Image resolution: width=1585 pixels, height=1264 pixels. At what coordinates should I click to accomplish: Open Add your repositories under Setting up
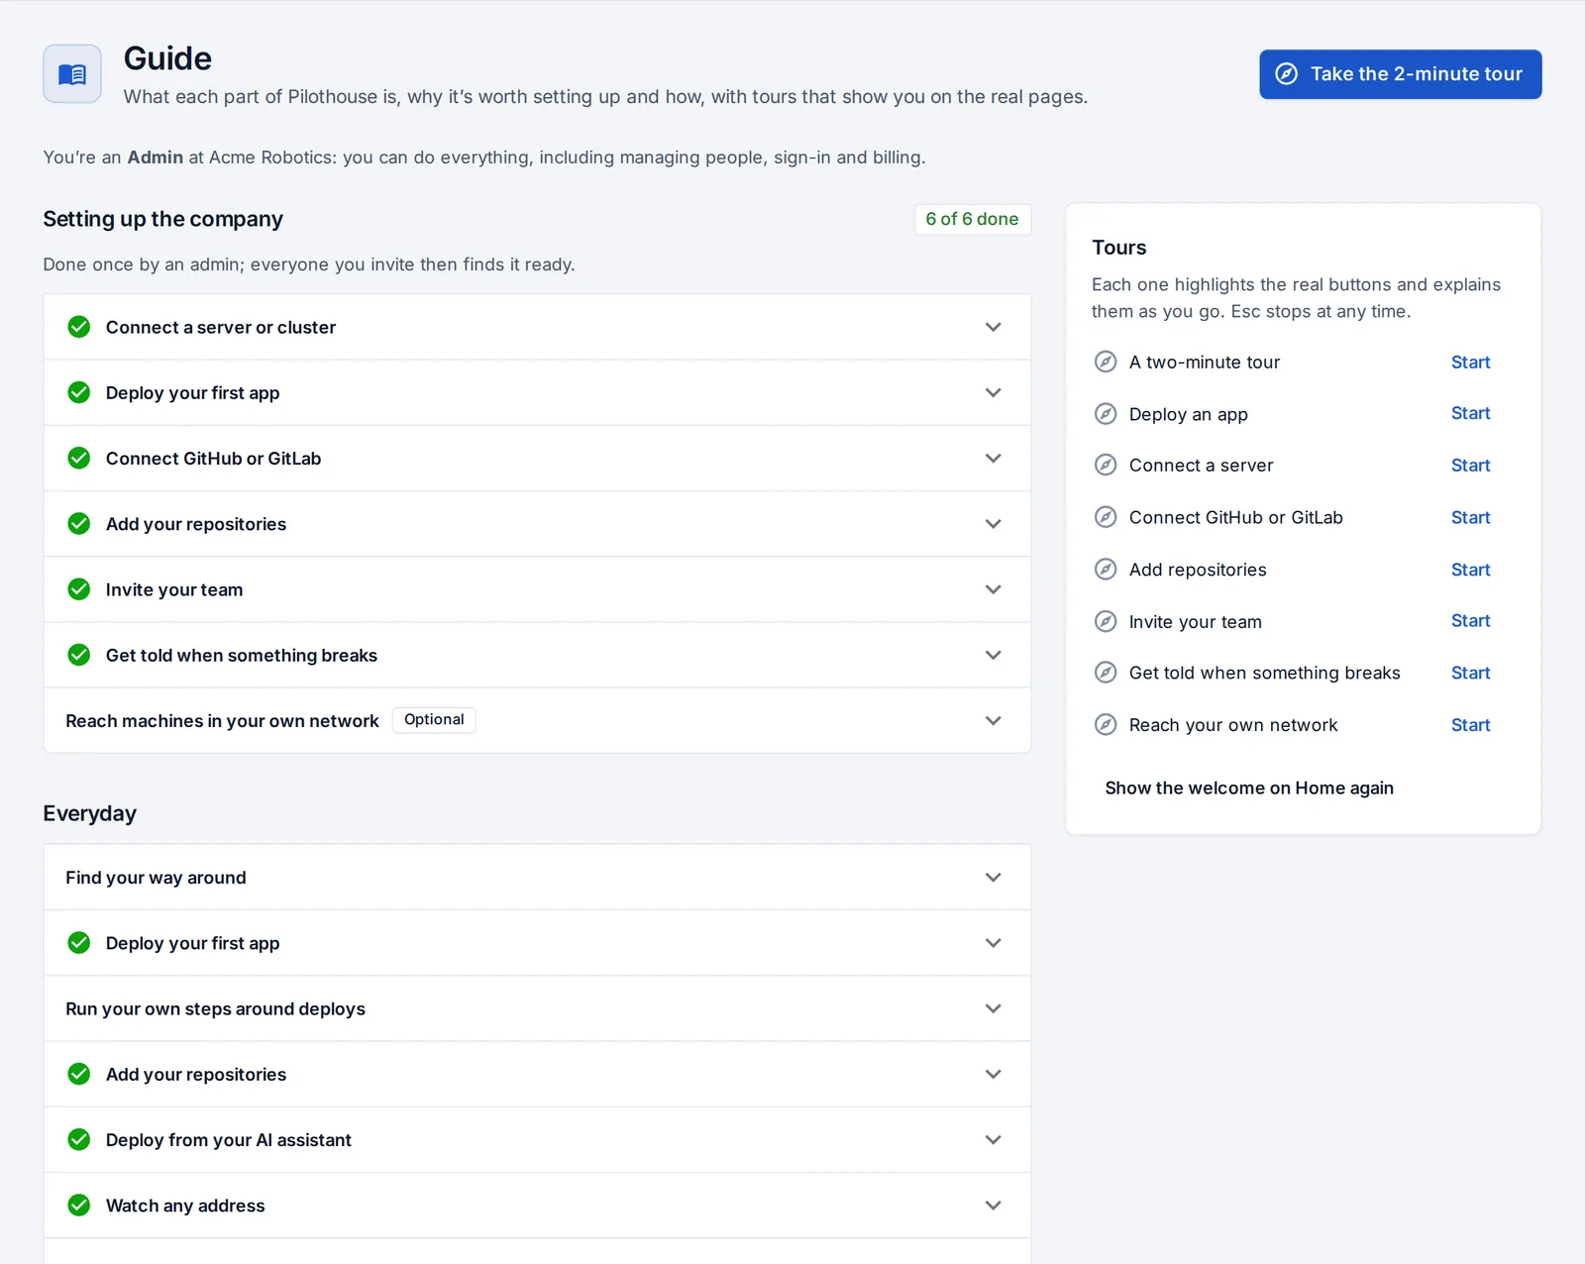[x=537, y=524]
